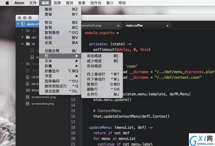Choose 选择编码 from the edit menu
The height and width of the screenshot is (146, 215).
pyautogui.click(x=60, y=81)
